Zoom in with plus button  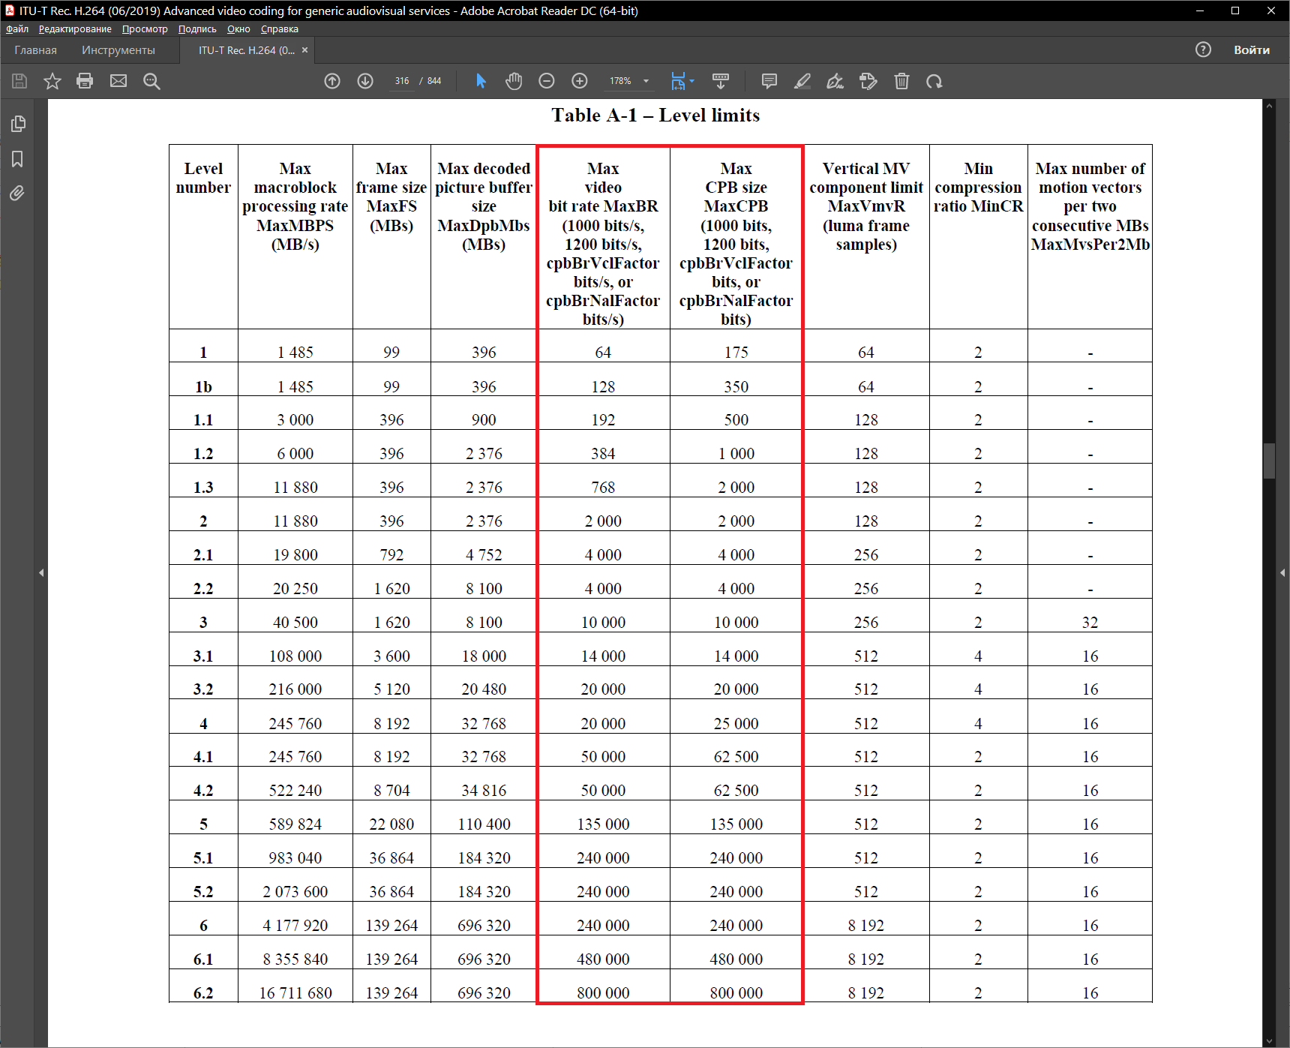[580, 81]
